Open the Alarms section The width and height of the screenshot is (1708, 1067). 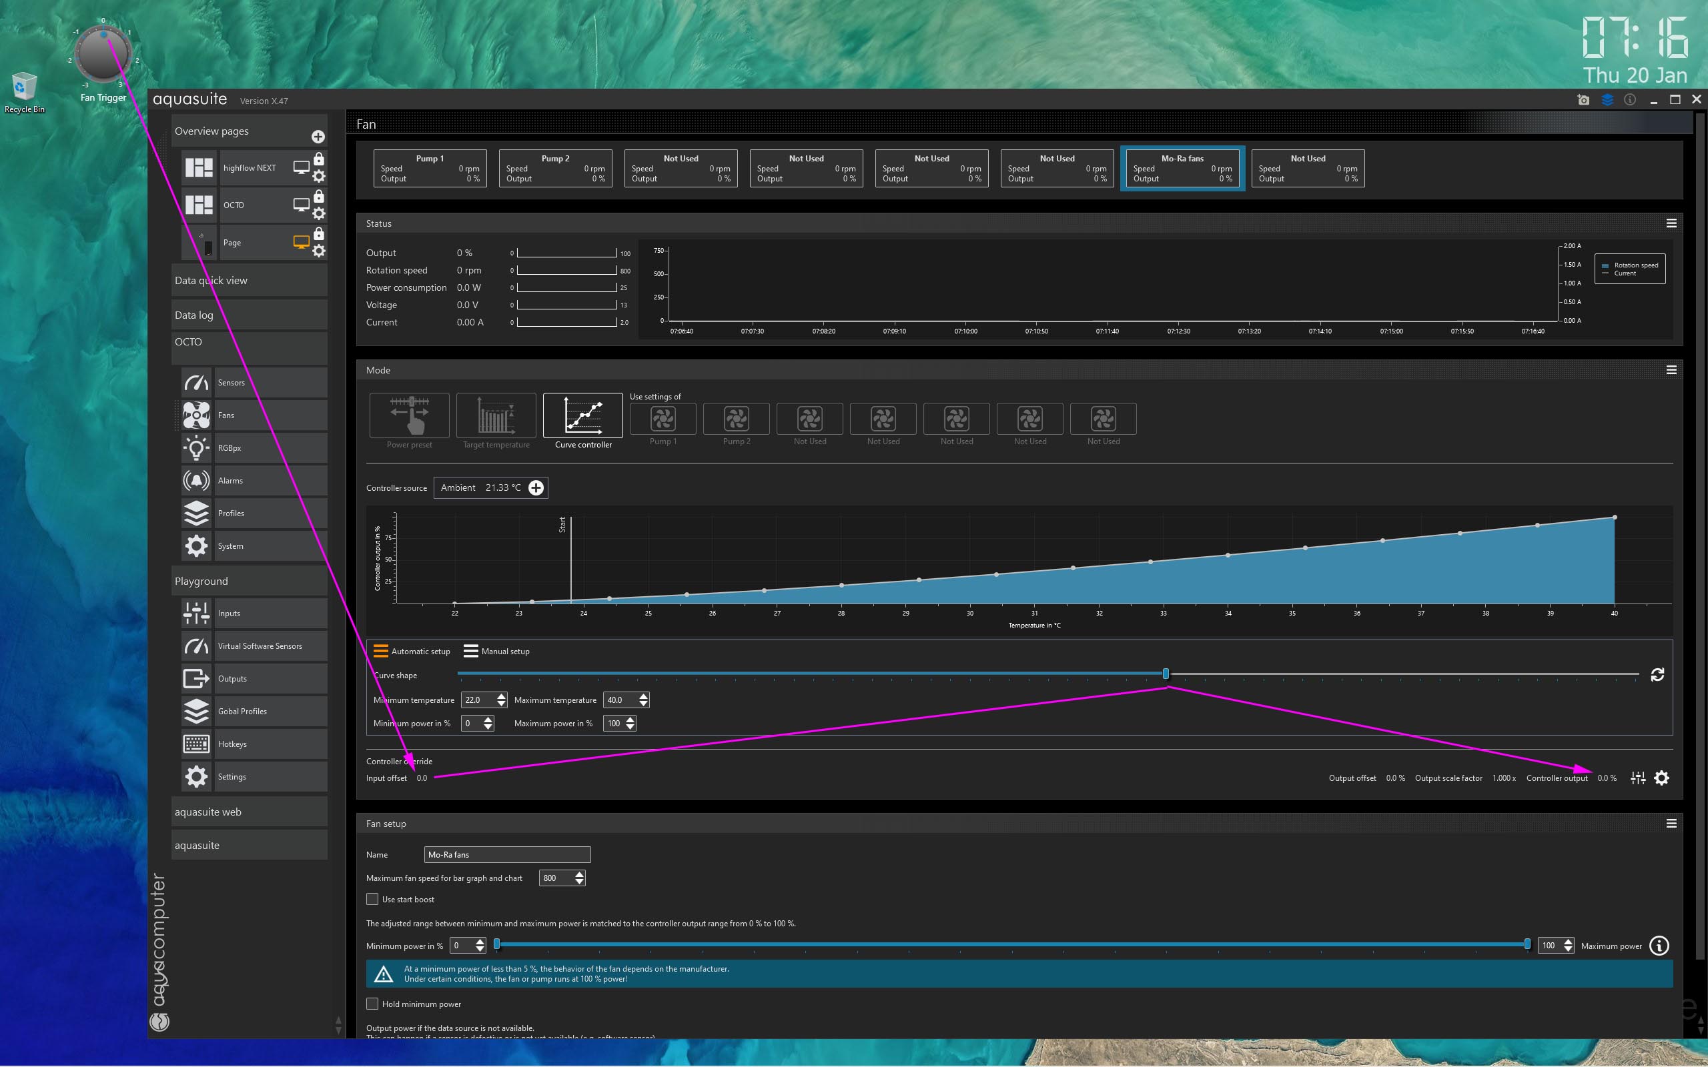230,481
